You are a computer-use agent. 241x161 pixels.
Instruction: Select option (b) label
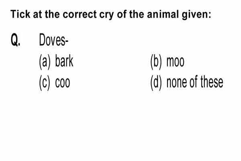156,62
